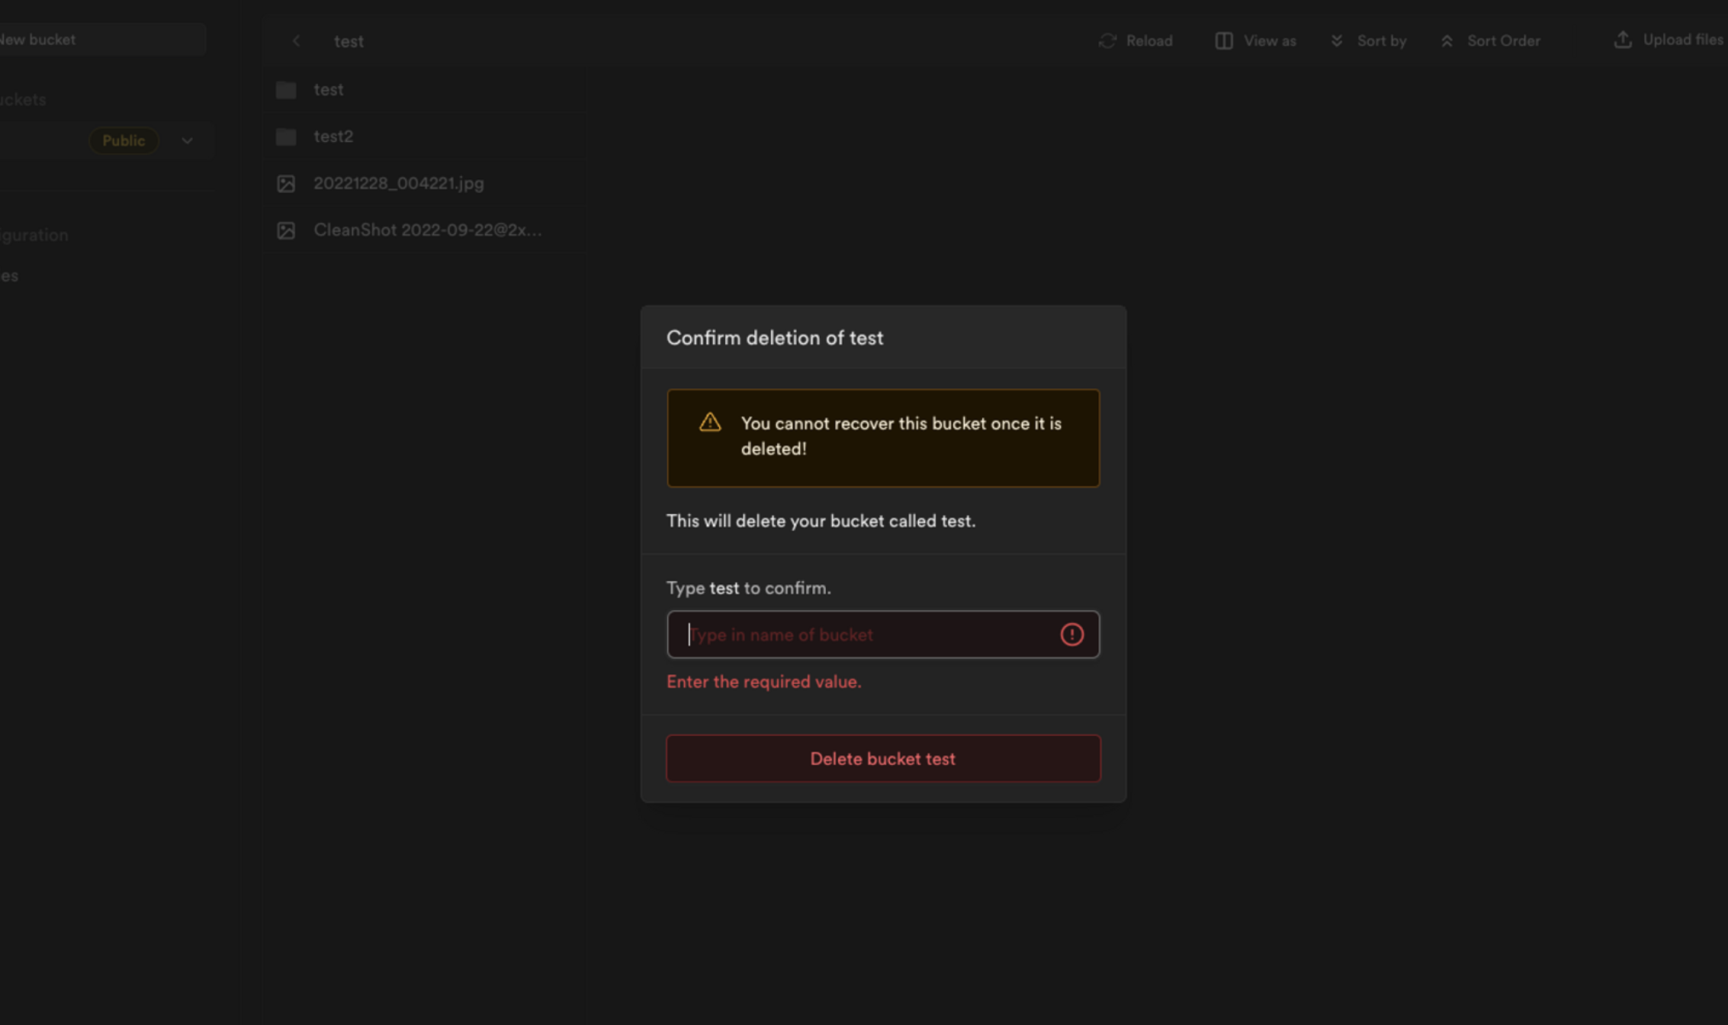This screenshot has height=1025, width=1728.
Task: Click the error icon inside the bucket name field
Action: 1071,634
